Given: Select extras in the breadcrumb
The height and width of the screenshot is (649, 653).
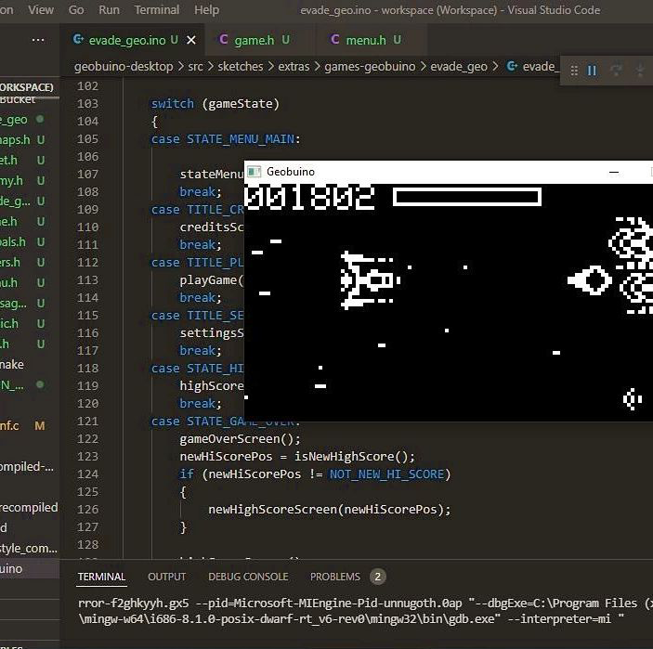Looking at the screenshot, I should [x=294, y=67].
